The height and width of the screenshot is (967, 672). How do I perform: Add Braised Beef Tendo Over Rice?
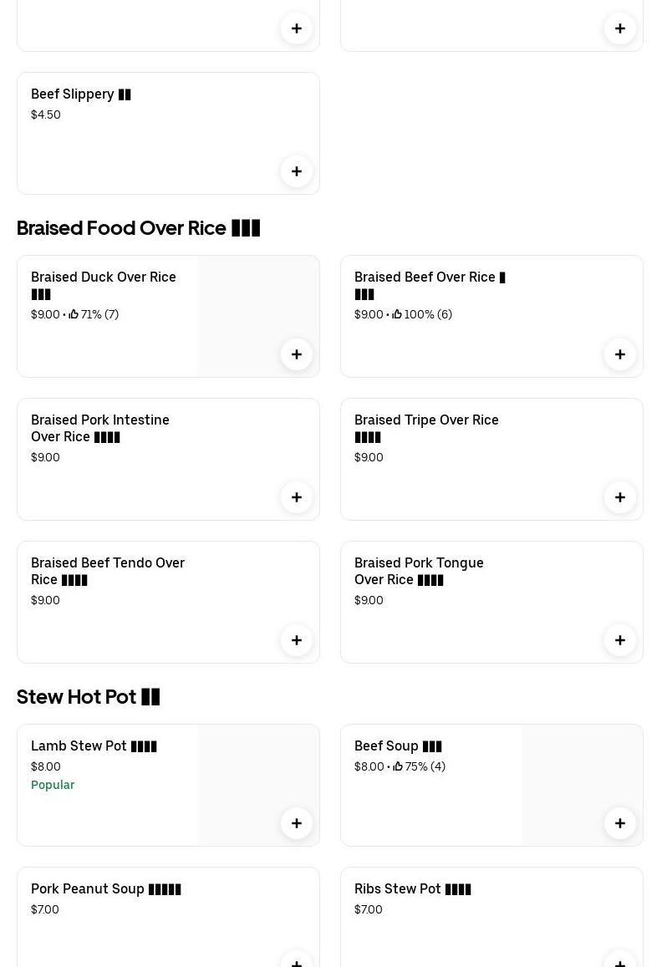pos(297,640)
